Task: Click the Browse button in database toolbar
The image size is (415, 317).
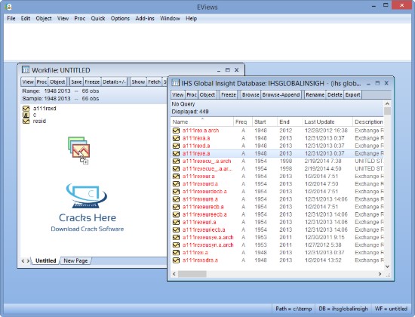Action: click(x=251, y=95)
